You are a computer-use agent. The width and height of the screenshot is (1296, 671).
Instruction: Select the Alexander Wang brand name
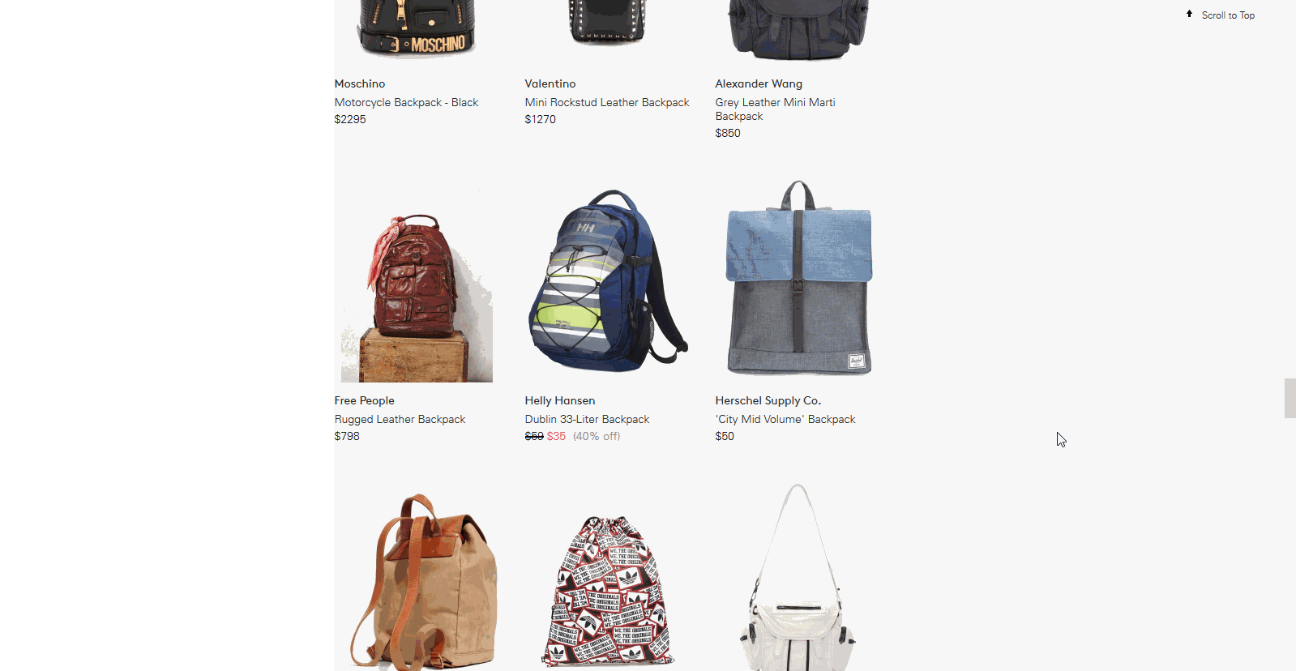759,83
